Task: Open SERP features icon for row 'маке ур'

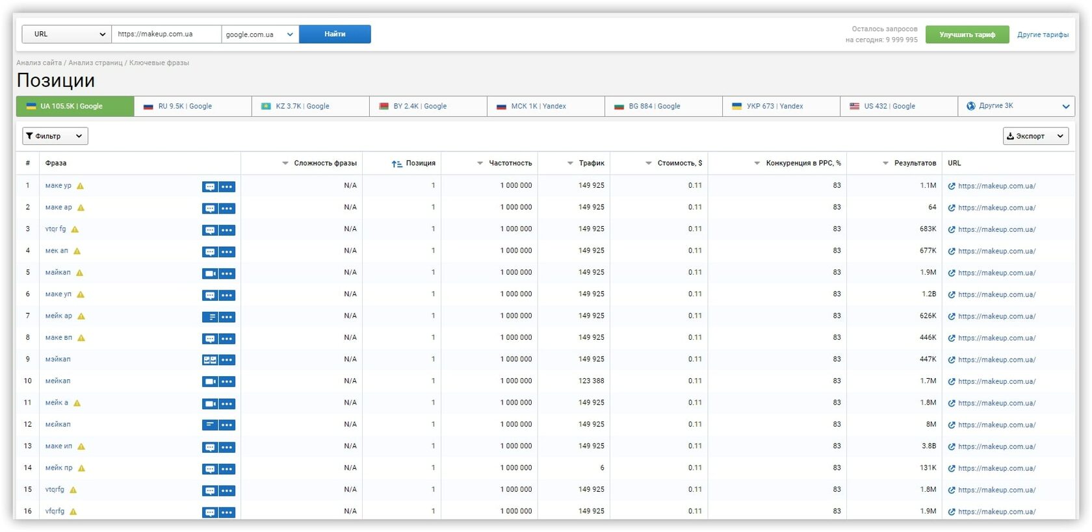Action: coord(210,186)
